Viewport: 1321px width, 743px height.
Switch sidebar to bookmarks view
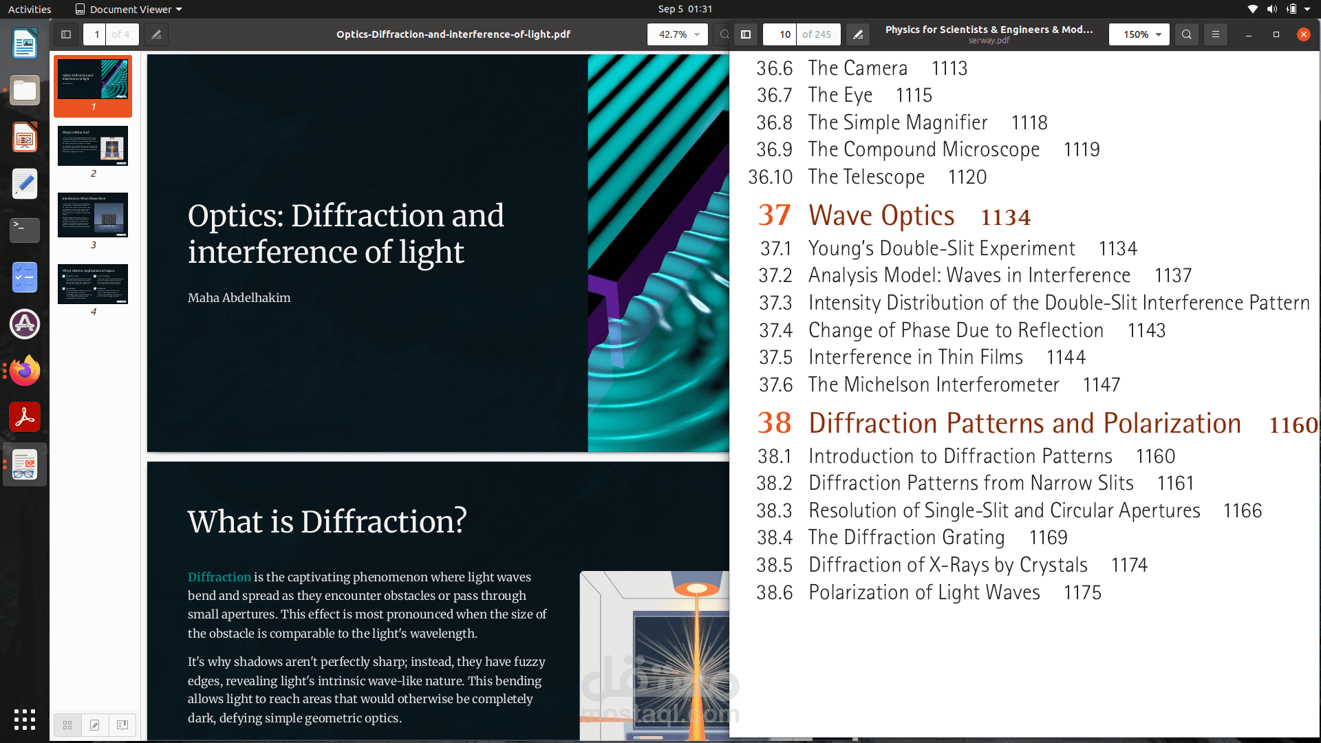pyautogui.click(x=122, y=724)
